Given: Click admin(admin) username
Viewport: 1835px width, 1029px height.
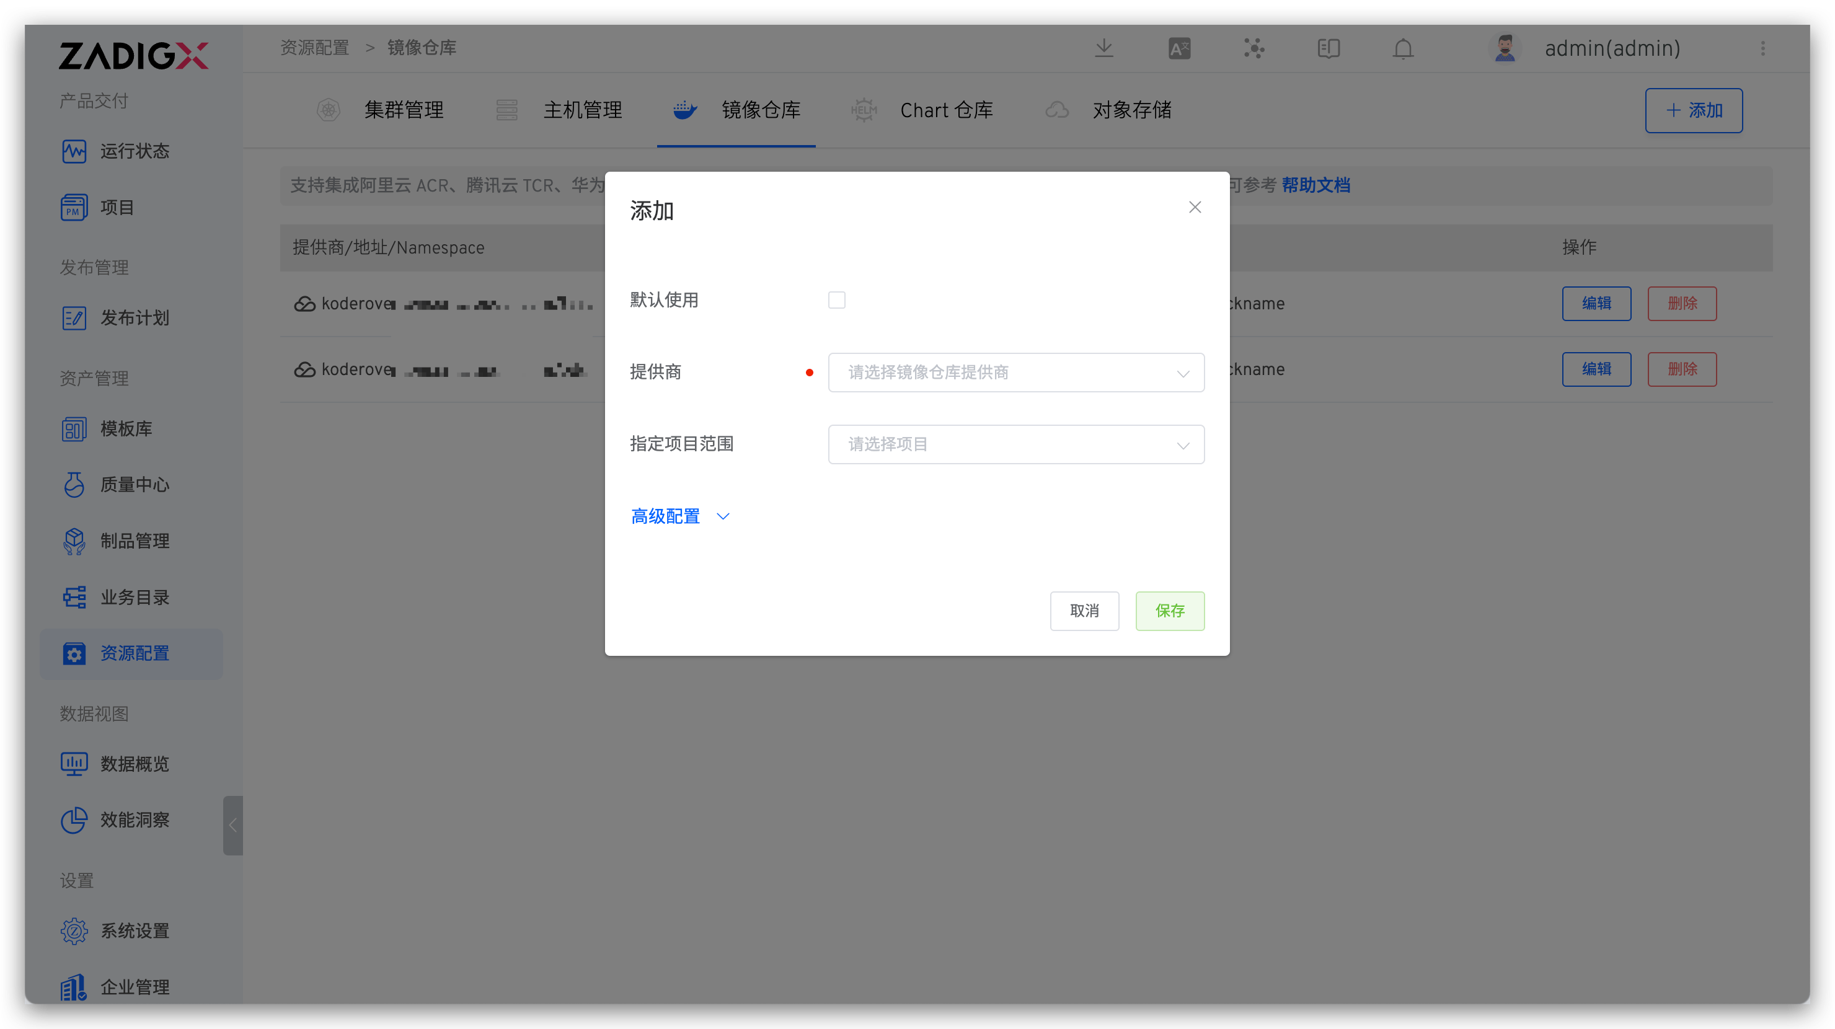Looking at the screenshot, I should pos(1612,48).
